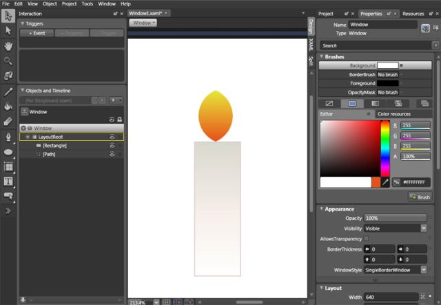Select the Camera Orbit tool
This screenshot has height=305, width=441.
click(8, 76)
